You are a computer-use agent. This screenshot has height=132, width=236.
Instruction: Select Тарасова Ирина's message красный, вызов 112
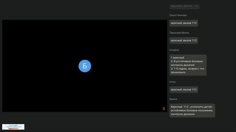tap(184, 40)
